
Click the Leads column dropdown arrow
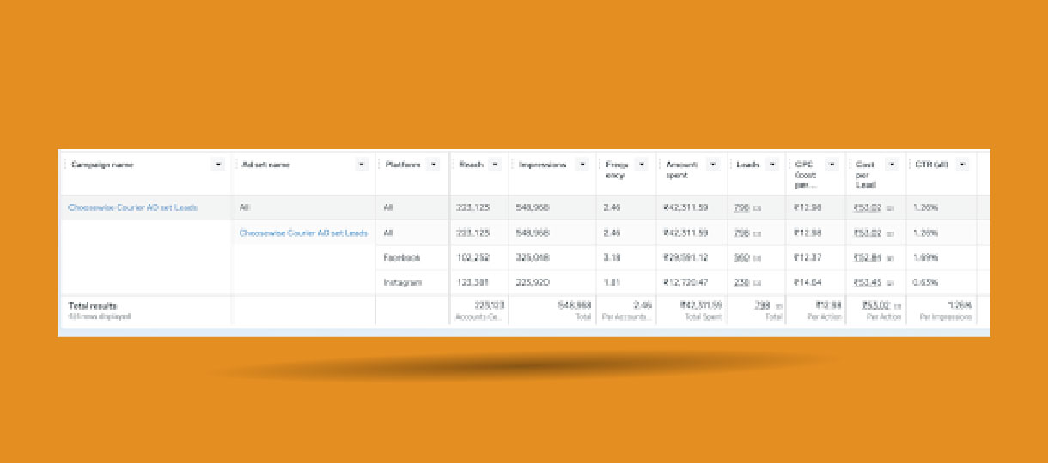[x=771, y=165]
